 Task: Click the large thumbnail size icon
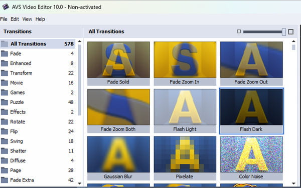[x=291, y=31]
